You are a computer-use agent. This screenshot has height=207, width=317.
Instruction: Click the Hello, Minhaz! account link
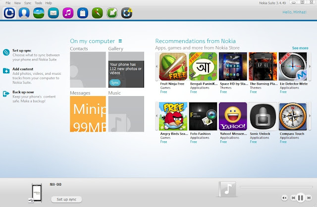tap(294, 12)
